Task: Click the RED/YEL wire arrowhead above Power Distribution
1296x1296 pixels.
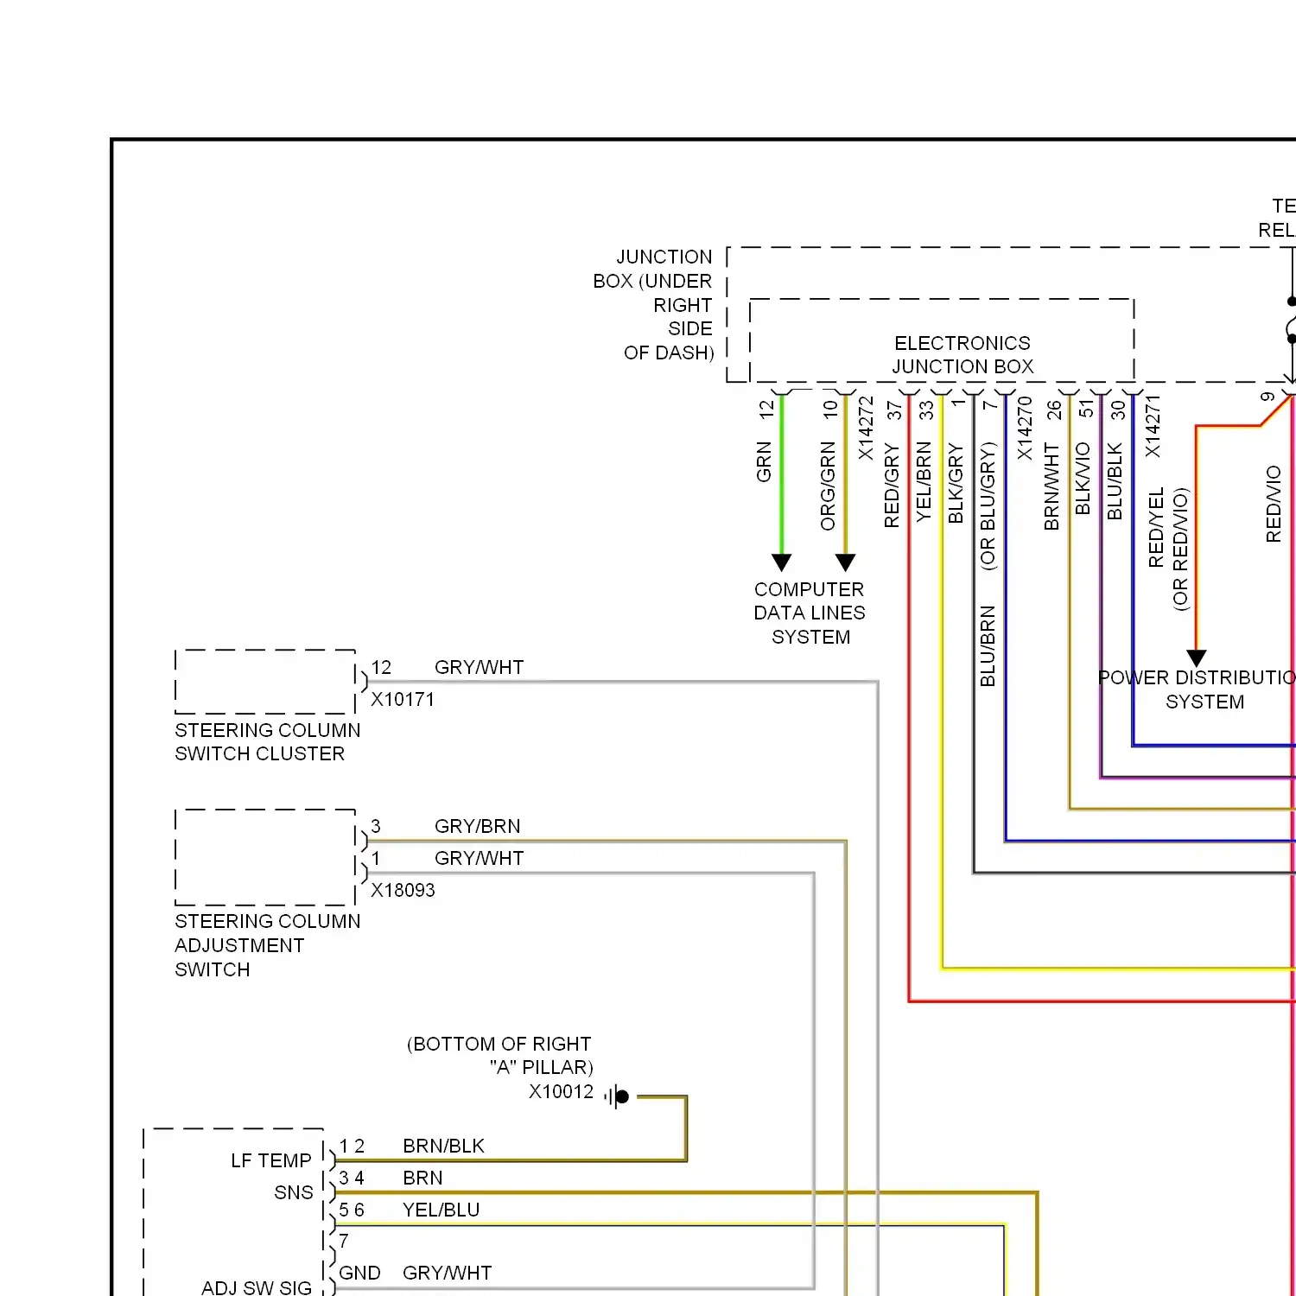Action: coord(1197,658)
